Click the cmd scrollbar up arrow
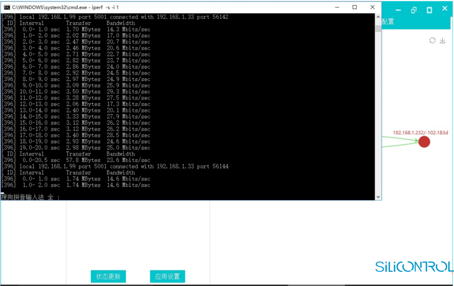 (378, 17)
